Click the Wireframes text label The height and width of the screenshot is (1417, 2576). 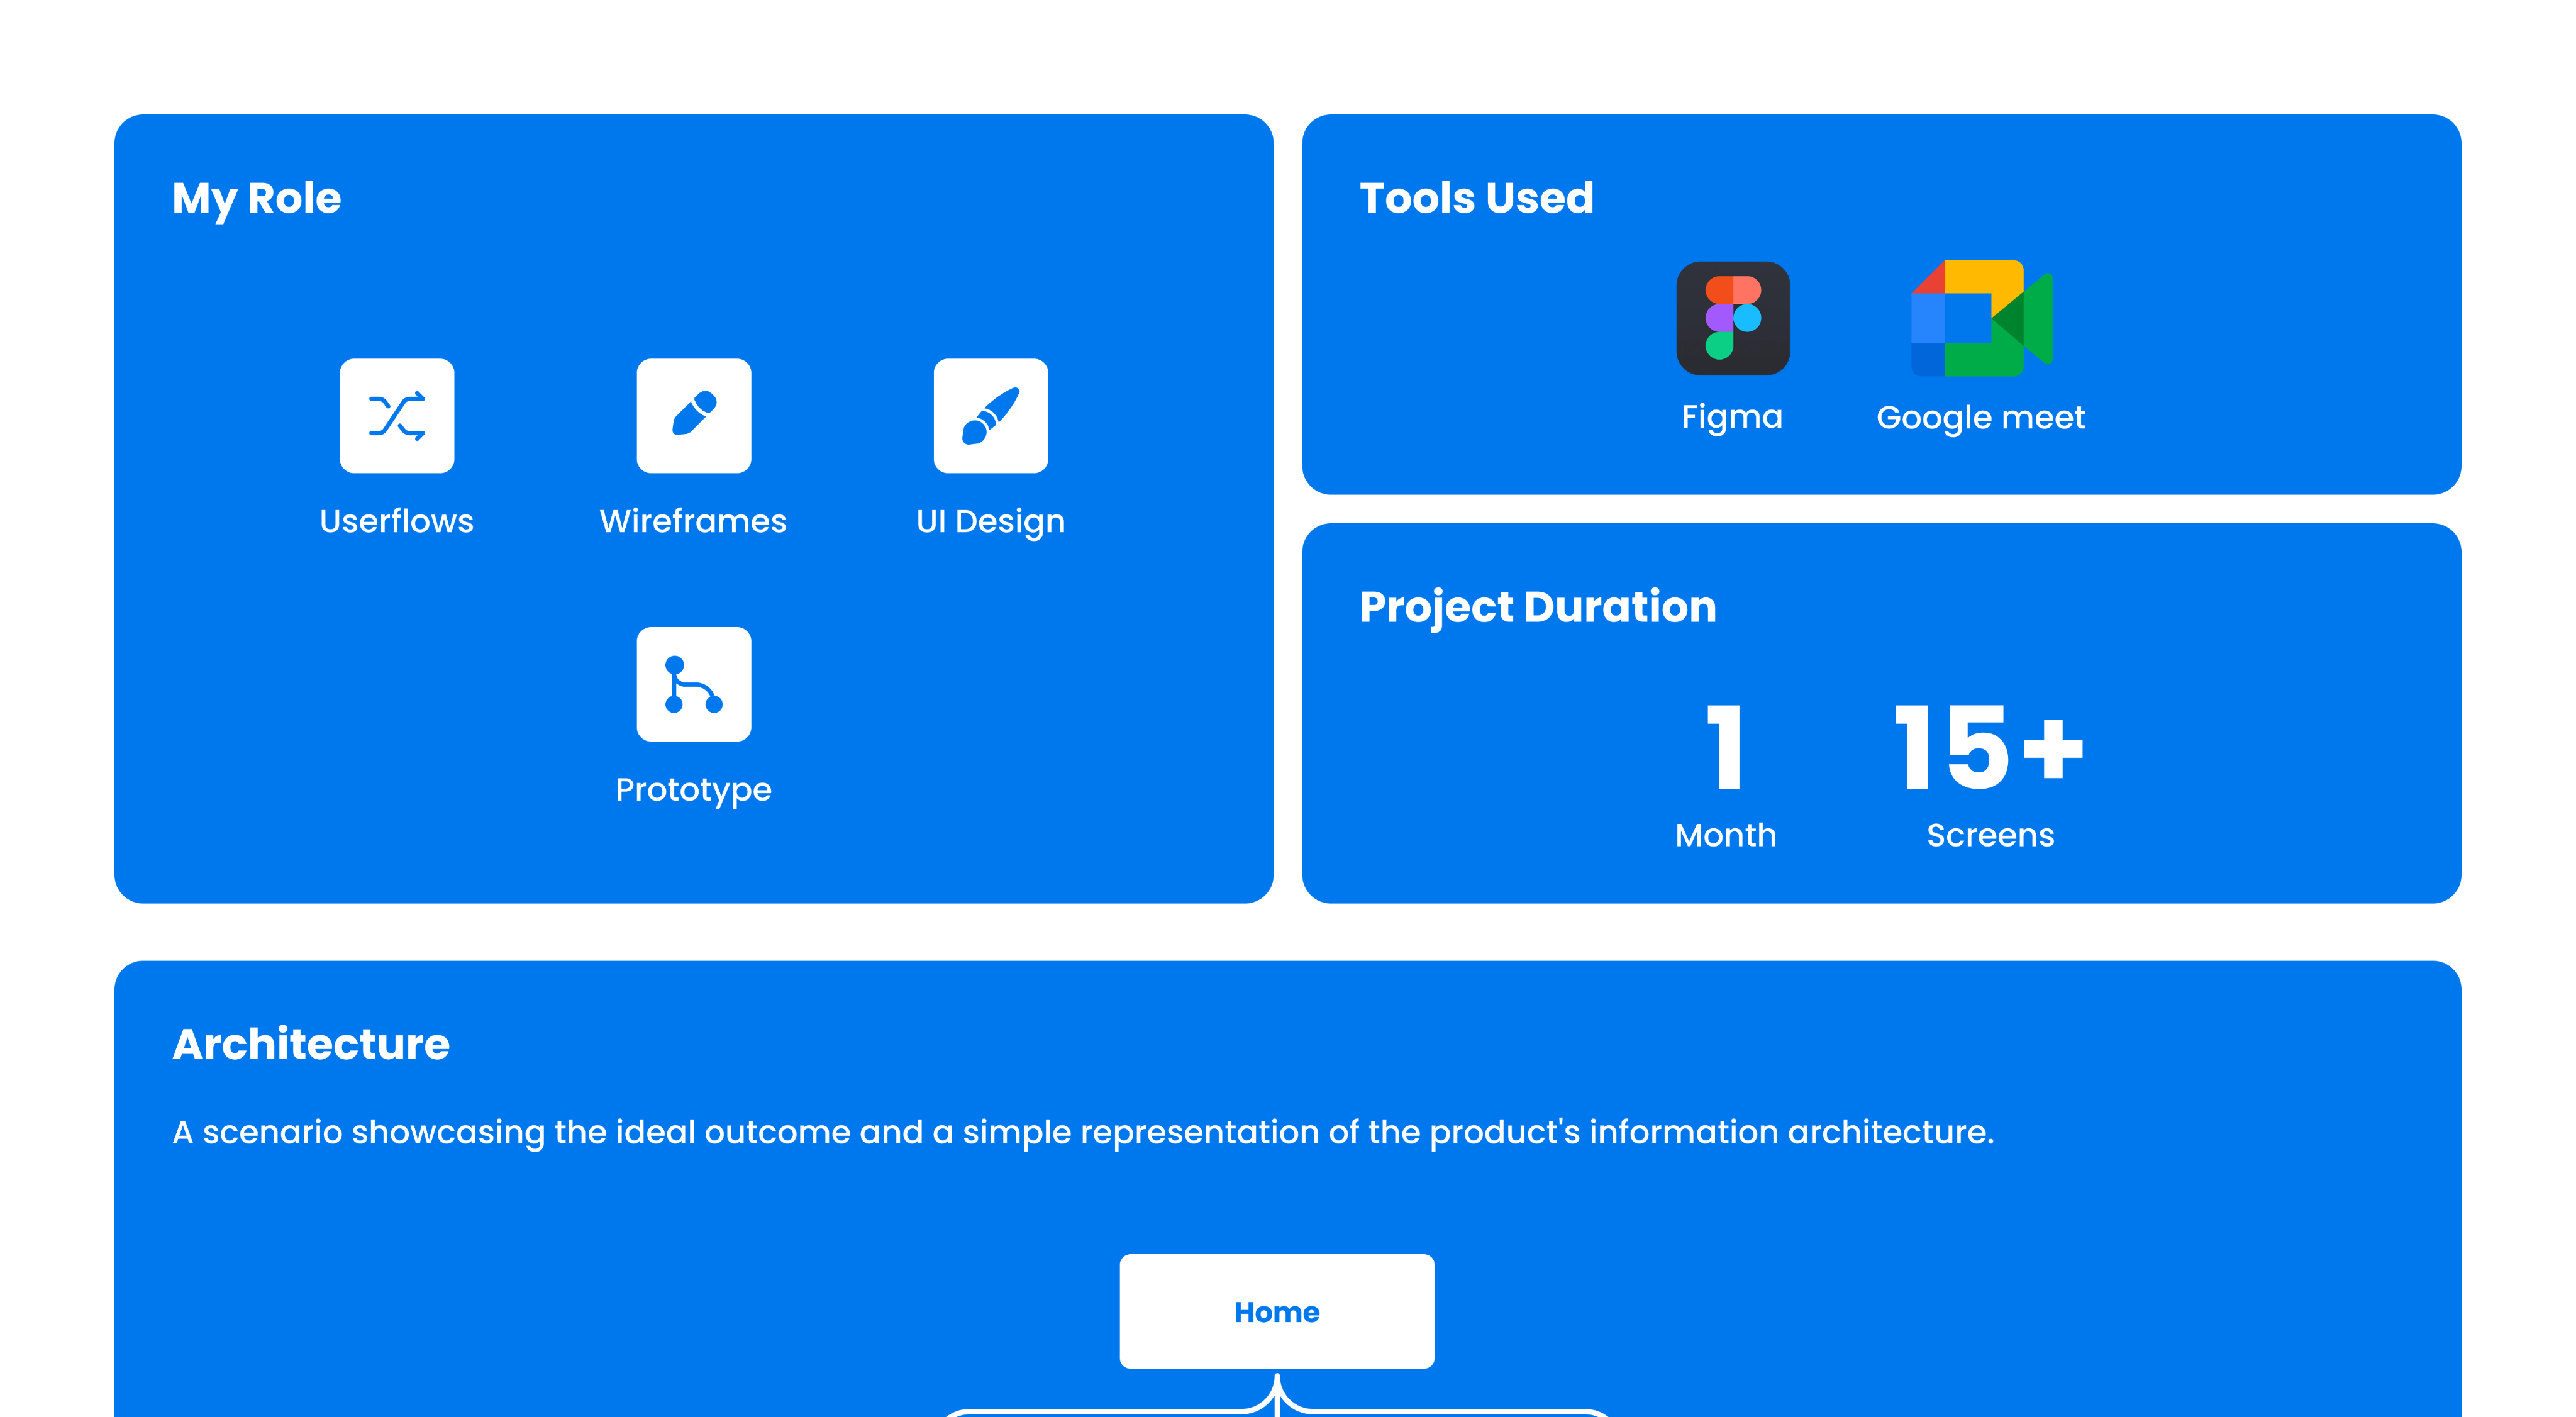pyautogui.click(x=693, y=521)
